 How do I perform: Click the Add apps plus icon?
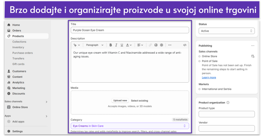pyautogui.click(x=9, y=121)
